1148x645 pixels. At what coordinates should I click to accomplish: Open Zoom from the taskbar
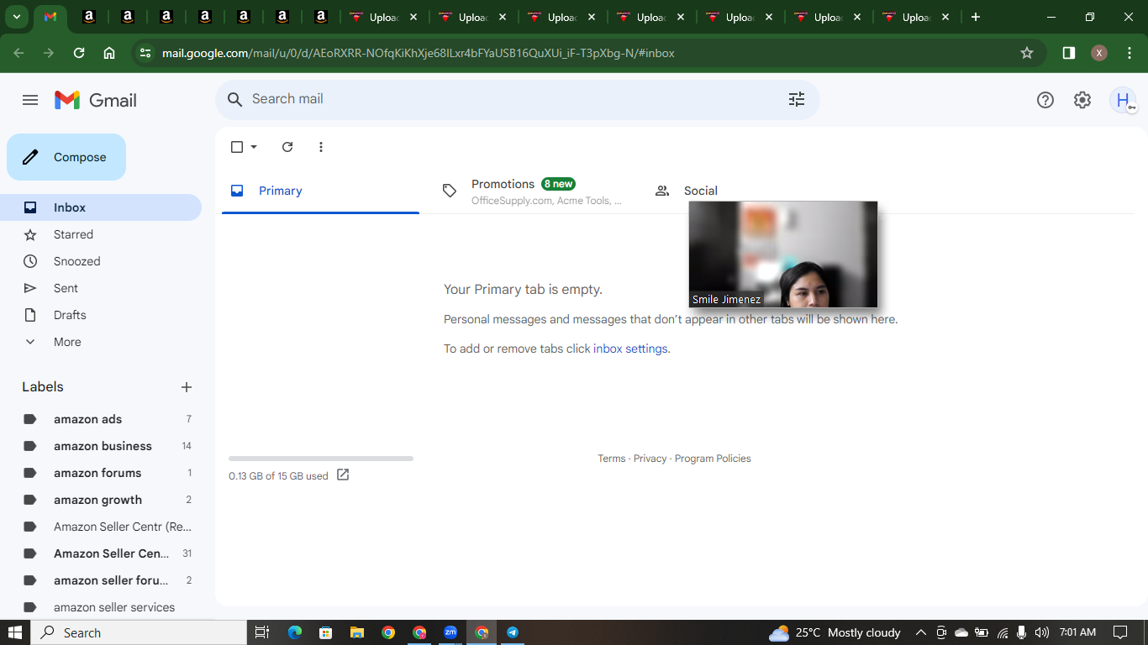pos(450,632)
